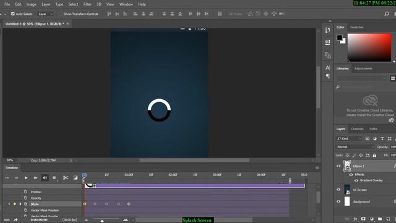Image resolution: width=396 pixels, height=223 pixels.
Task: Select the last Style keyframe diamond
Action: [129, 204]
